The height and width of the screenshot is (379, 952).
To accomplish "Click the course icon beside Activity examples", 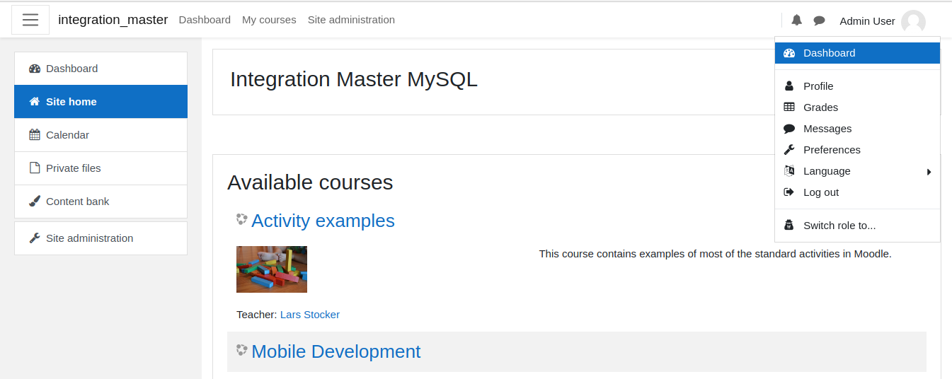I will point(242,219).
